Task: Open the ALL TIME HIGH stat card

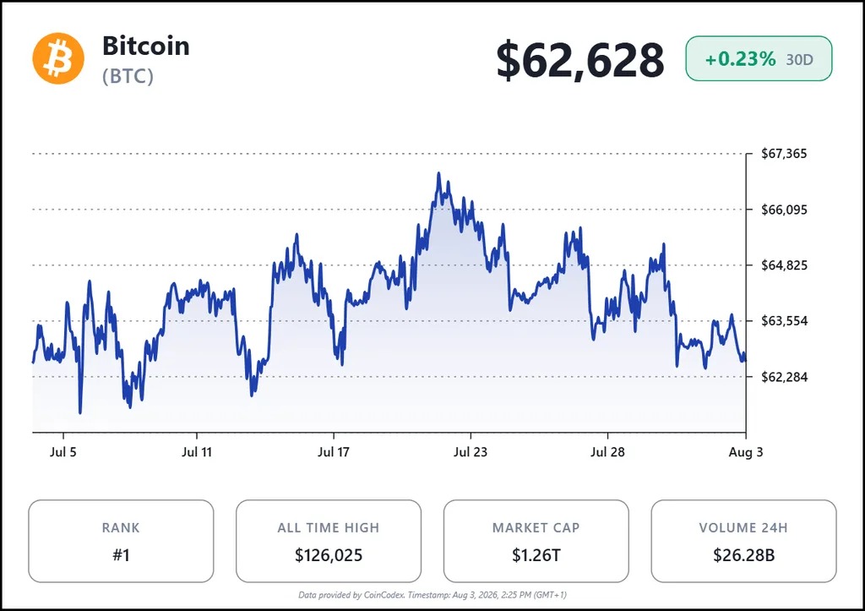Action: 329,541
